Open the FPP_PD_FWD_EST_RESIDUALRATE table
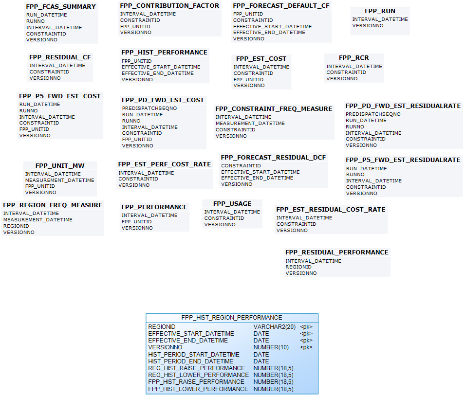 tap(403, 106)
